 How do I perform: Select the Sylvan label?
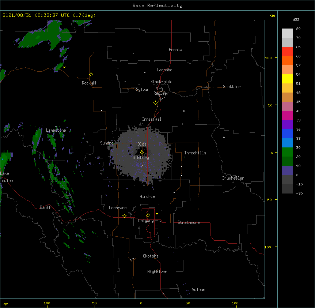point(143,90)
